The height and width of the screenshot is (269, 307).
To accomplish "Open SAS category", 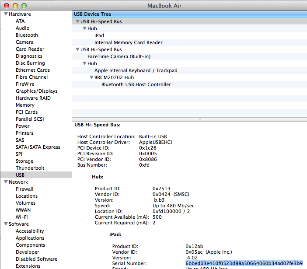I will [20, 140].
